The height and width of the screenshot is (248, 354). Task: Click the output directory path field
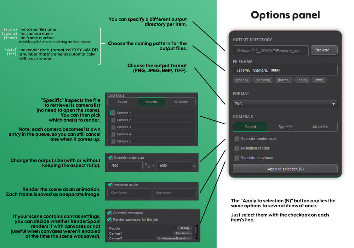(x=270, y=51)
